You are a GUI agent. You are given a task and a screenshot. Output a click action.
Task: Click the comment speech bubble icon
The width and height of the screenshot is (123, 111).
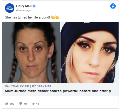[21, 104]
